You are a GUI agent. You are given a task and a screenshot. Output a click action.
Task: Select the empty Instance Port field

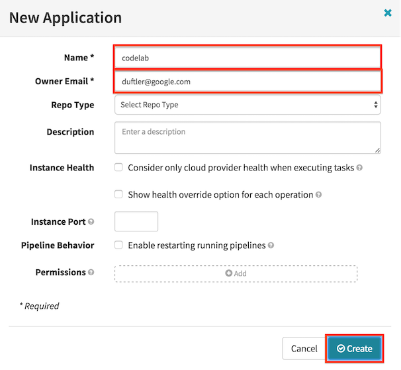coord(136,221)
